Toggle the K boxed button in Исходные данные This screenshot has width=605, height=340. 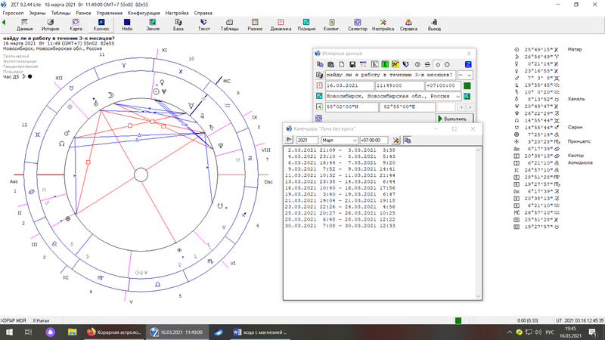(x=374, y=64)
